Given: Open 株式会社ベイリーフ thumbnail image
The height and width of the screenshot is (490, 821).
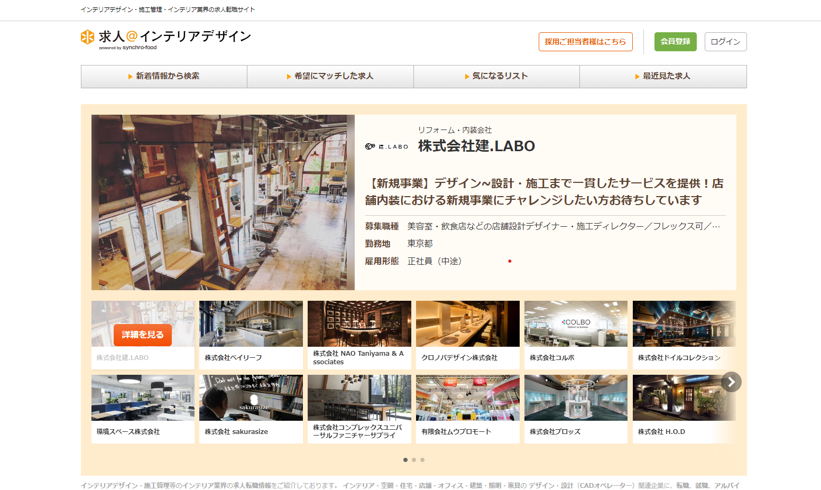Looking at the screenshot, I should 251,323.
